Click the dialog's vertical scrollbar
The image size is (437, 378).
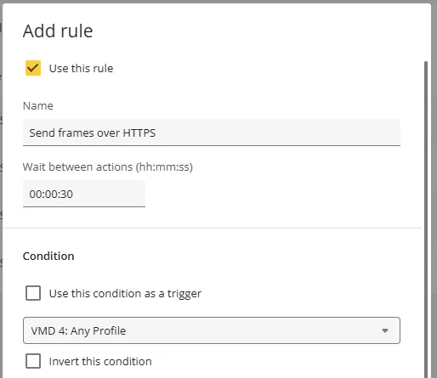click(x=426, y=219)
